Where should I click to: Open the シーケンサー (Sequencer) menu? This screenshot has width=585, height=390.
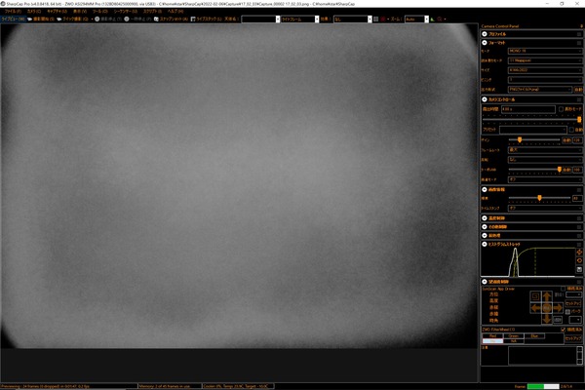(126, 12)
